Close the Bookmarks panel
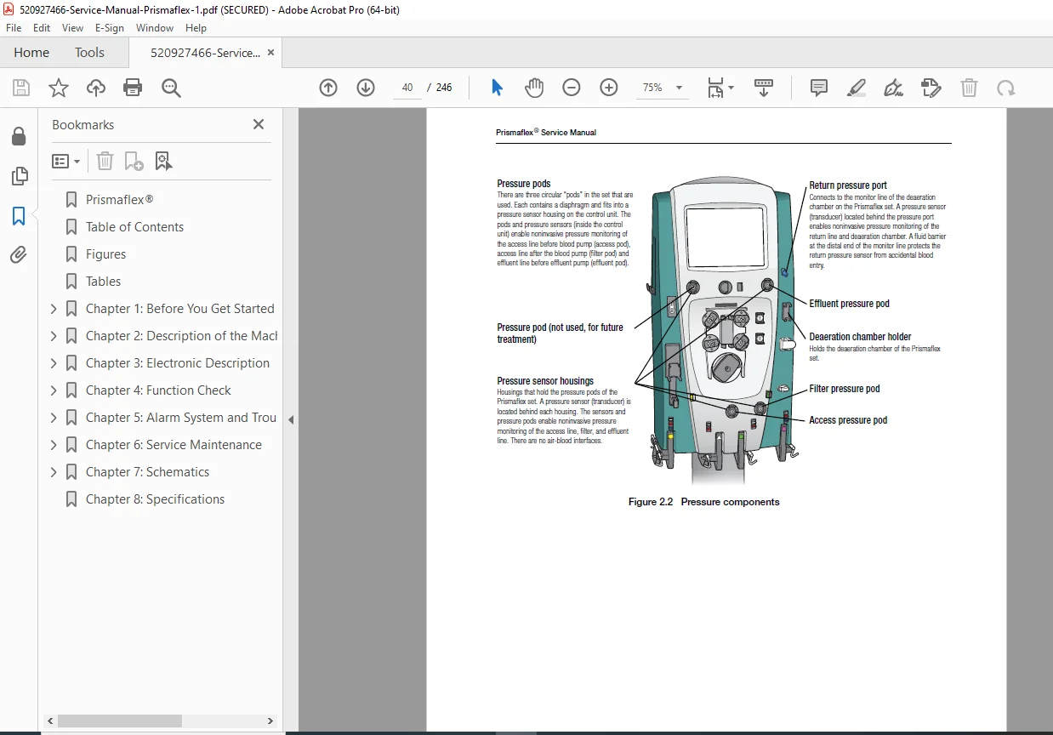 click(259, 124)
